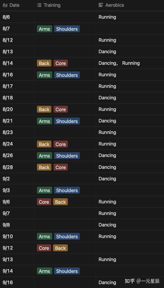Open the 8/28 date row
The height and width of the screenshot is (288, 164).
tap(8, 167)
